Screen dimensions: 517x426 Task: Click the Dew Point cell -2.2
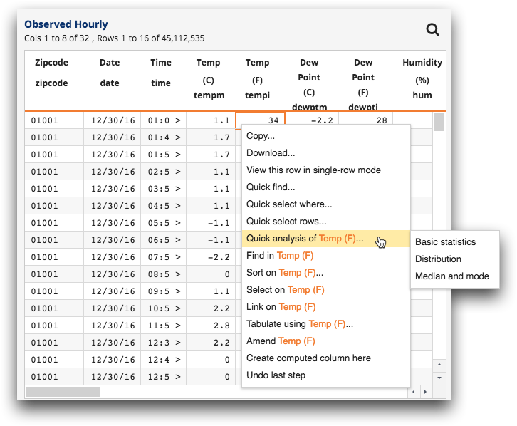coord(312,120)
